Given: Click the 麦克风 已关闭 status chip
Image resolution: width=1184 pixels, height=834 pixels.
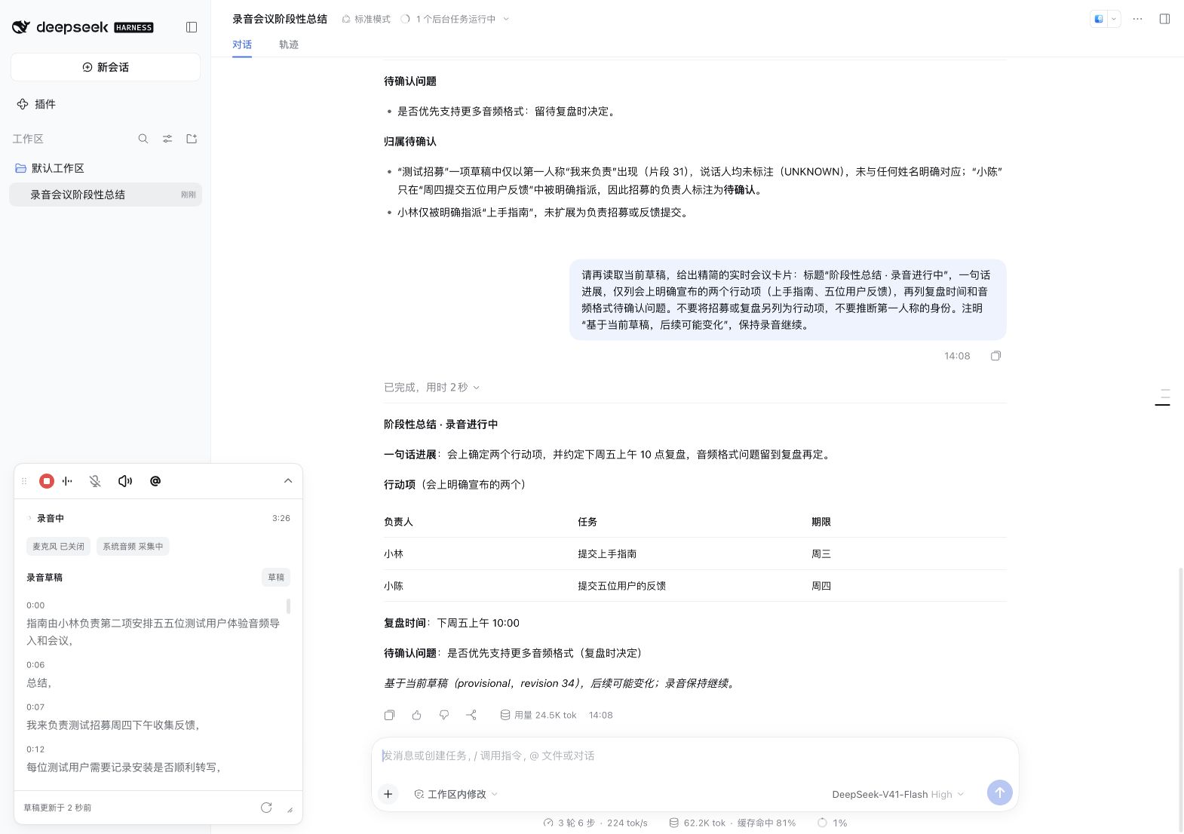Looking at the screenshot, I should coord(58,547).
